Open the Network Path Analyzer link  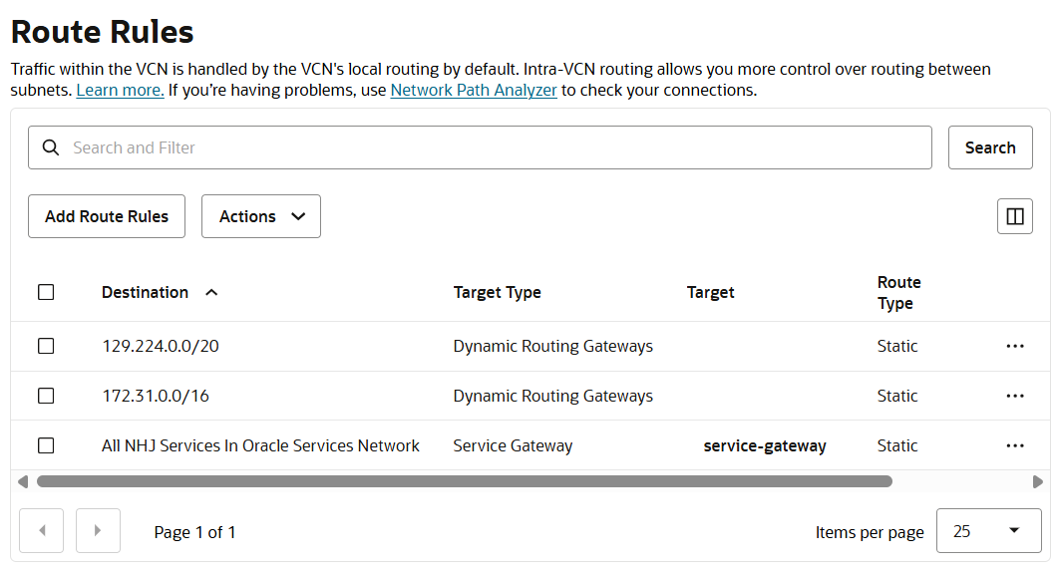coord(474,90)
